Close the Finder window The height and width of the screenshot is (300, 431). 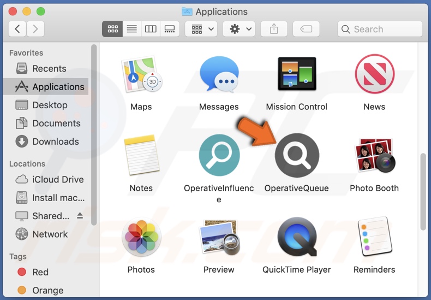[x=13, y=11]
